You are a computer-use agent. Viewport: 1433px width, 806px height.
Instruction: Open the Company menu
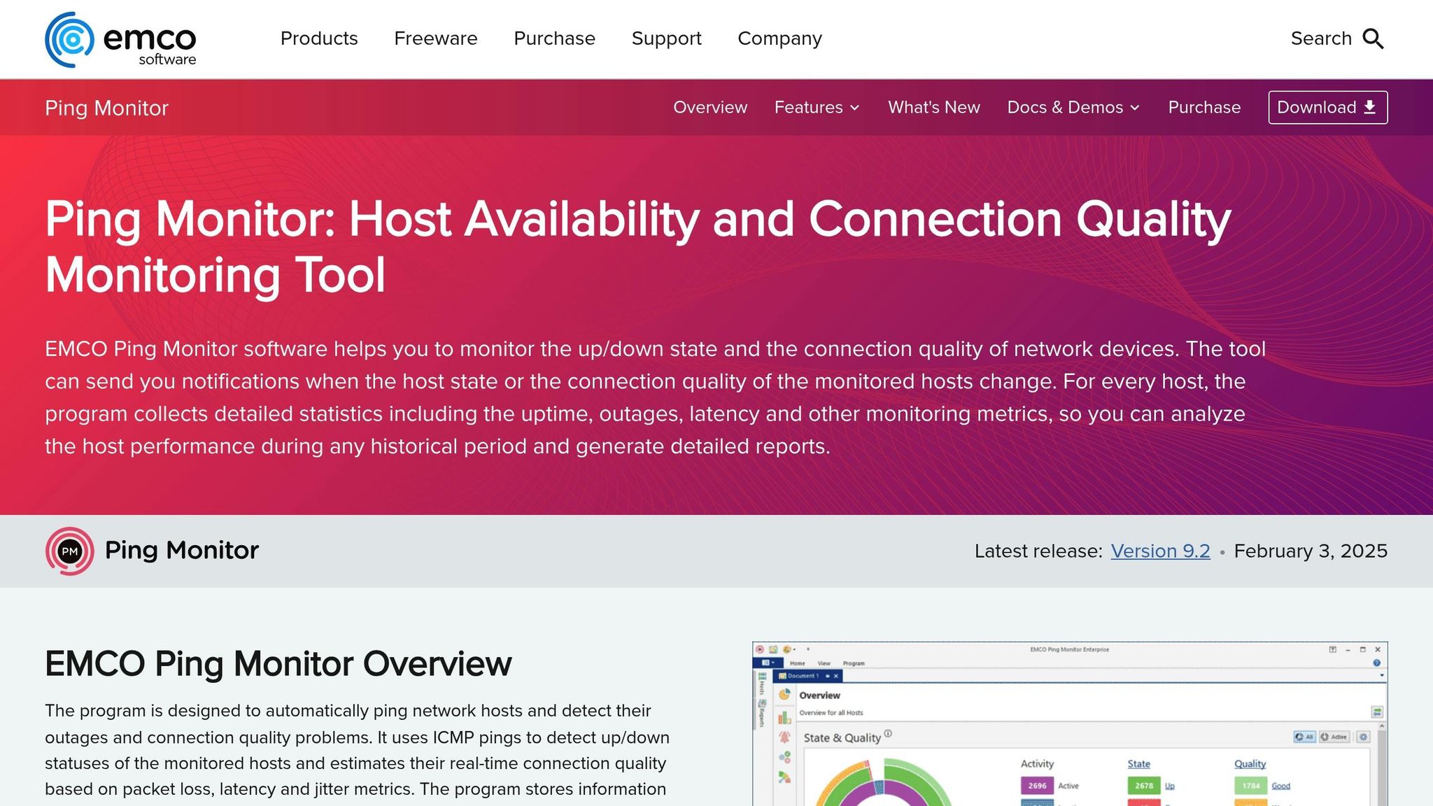pos(779,38)
